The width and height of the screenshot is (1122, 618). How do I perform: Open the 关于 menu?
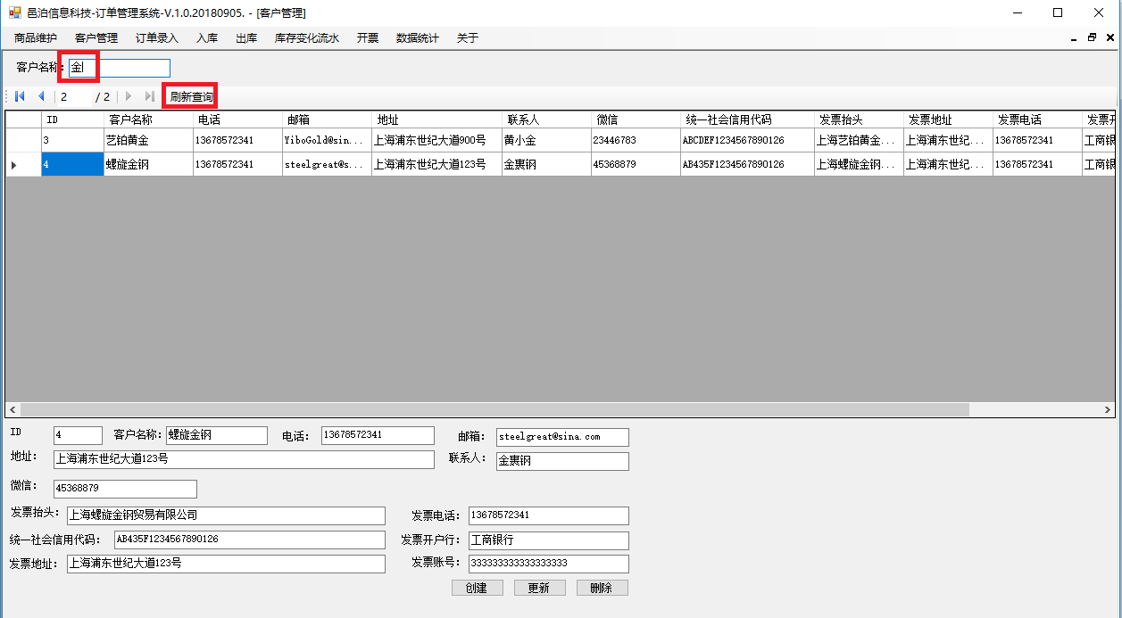click(x=468, y=38)
